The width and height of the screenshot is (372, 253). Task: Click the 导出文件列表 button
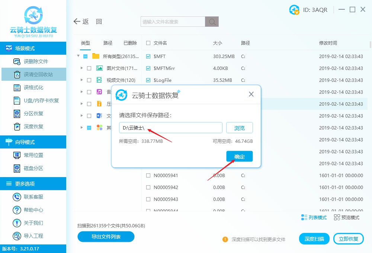click(x=106, y=237)
